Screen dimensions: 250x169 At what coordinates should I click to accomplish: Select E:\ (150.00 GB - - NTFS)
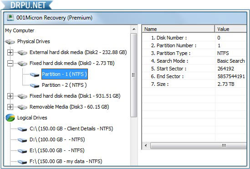click(57, 150)
